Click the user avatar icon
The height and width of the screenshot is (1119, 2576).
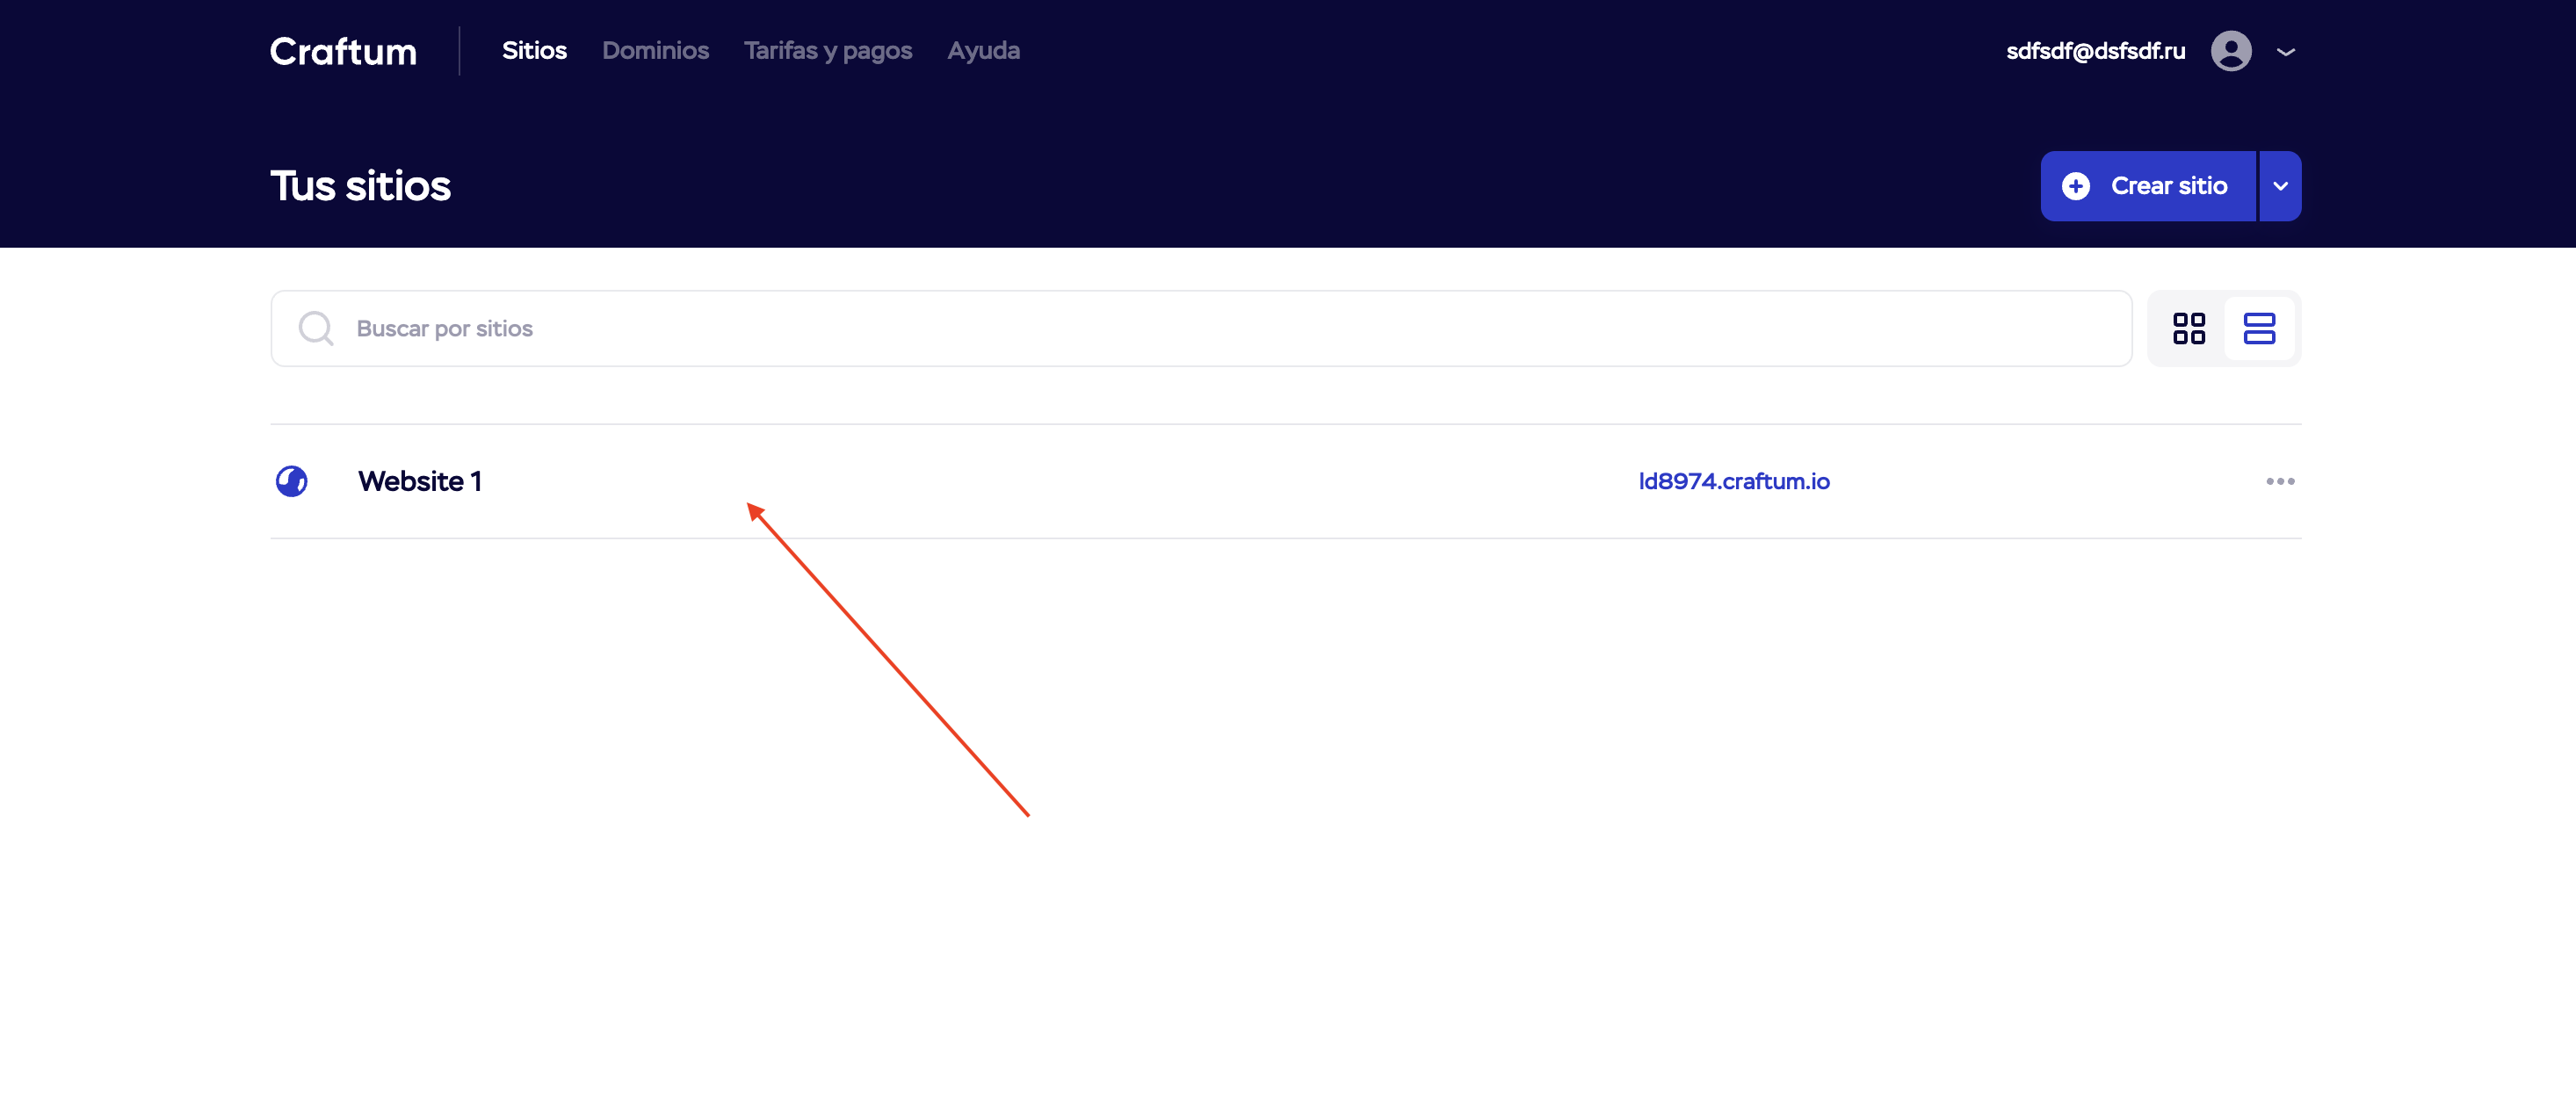pos(2231,51)
